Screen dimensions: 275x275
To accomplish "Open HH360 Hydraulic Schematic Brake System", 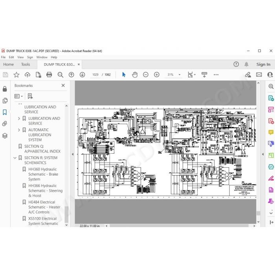I will pos(43,174).
